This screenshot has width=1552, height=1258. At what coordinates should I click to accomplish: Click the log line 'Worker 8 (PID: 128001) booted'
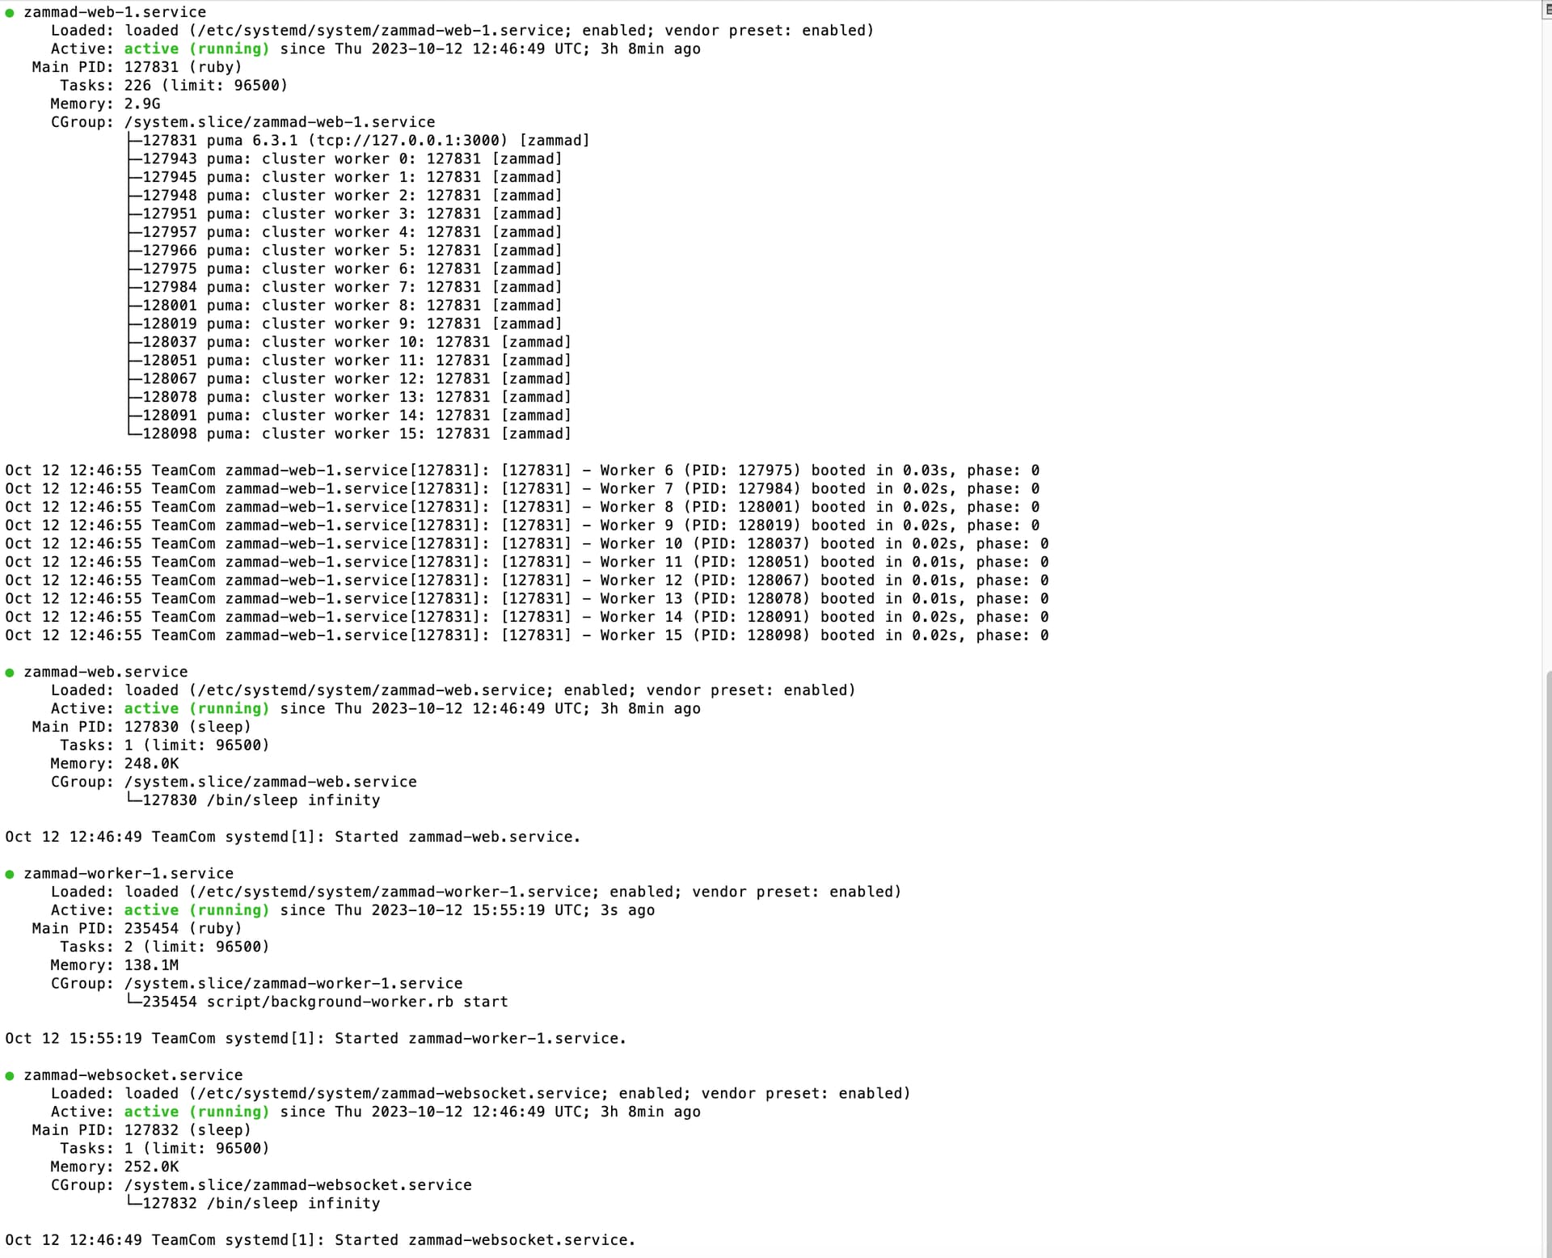(523, 507)
